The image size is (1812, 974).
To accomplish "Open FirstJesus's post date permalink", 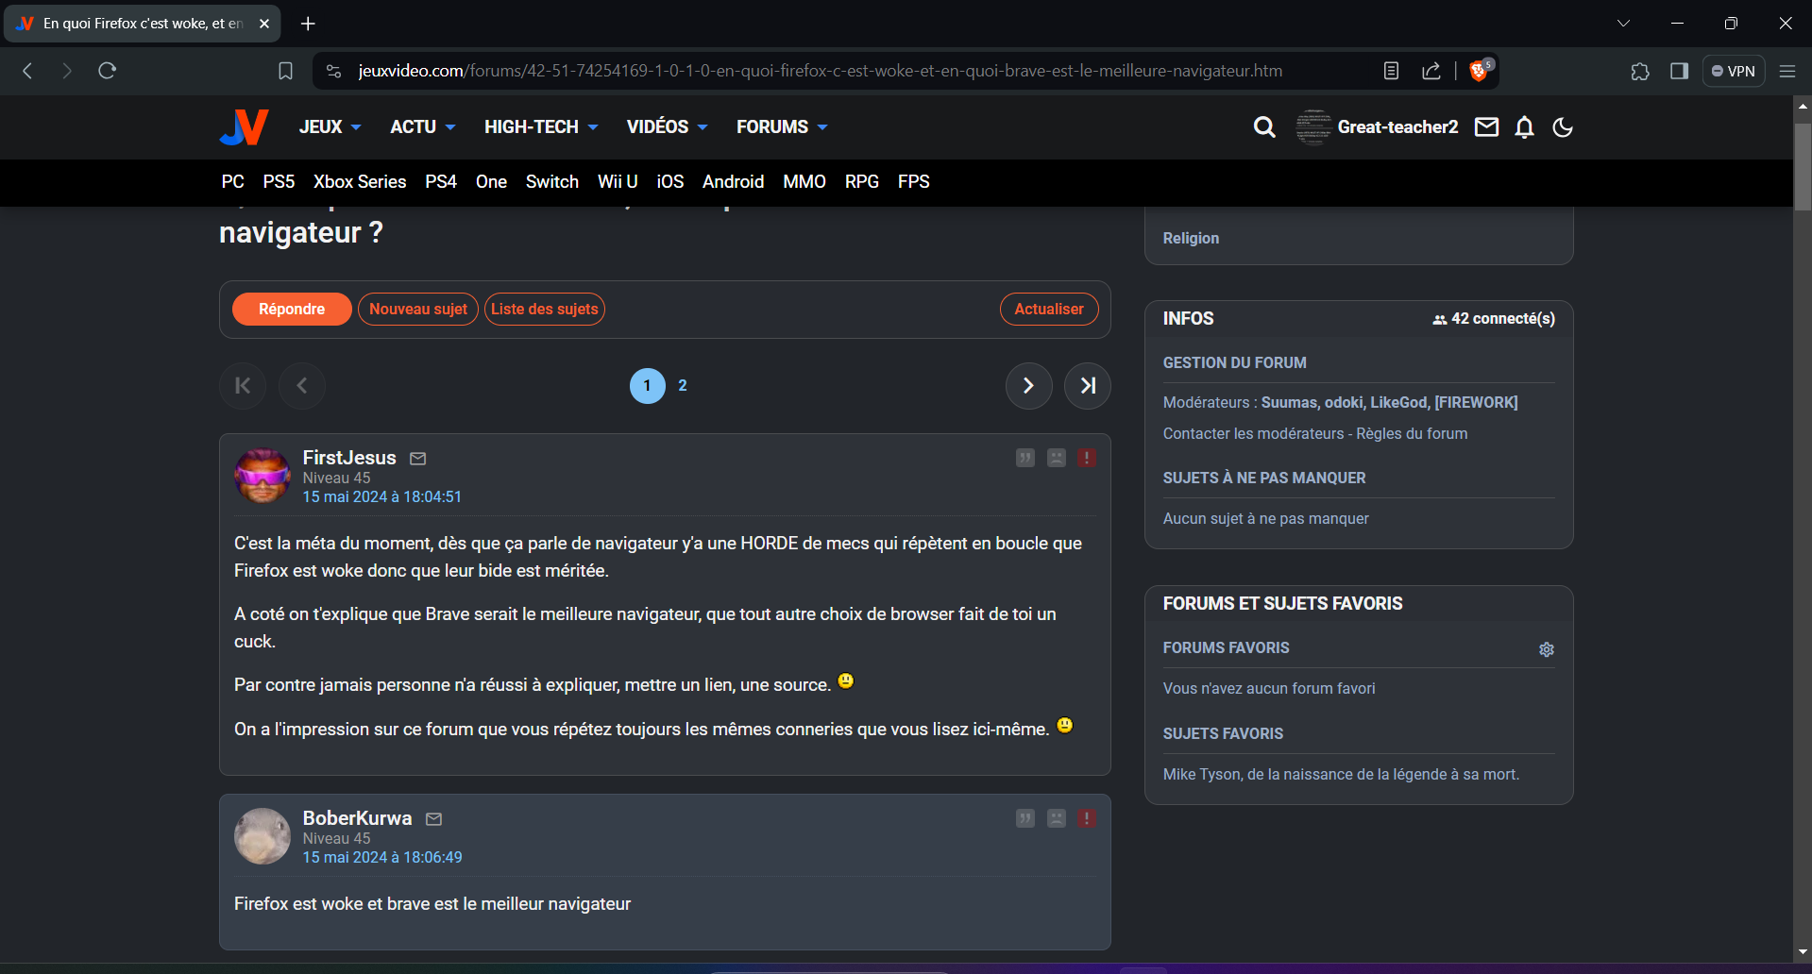I will coord(382,496).
